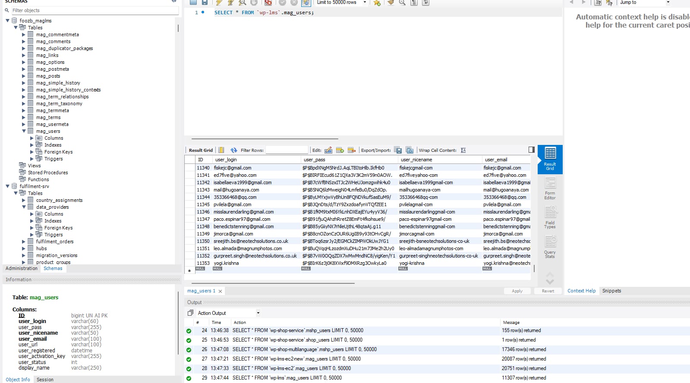Collapse the data_providers table
Viewport: 690px width, 383px height.
[x=24, y=207]
